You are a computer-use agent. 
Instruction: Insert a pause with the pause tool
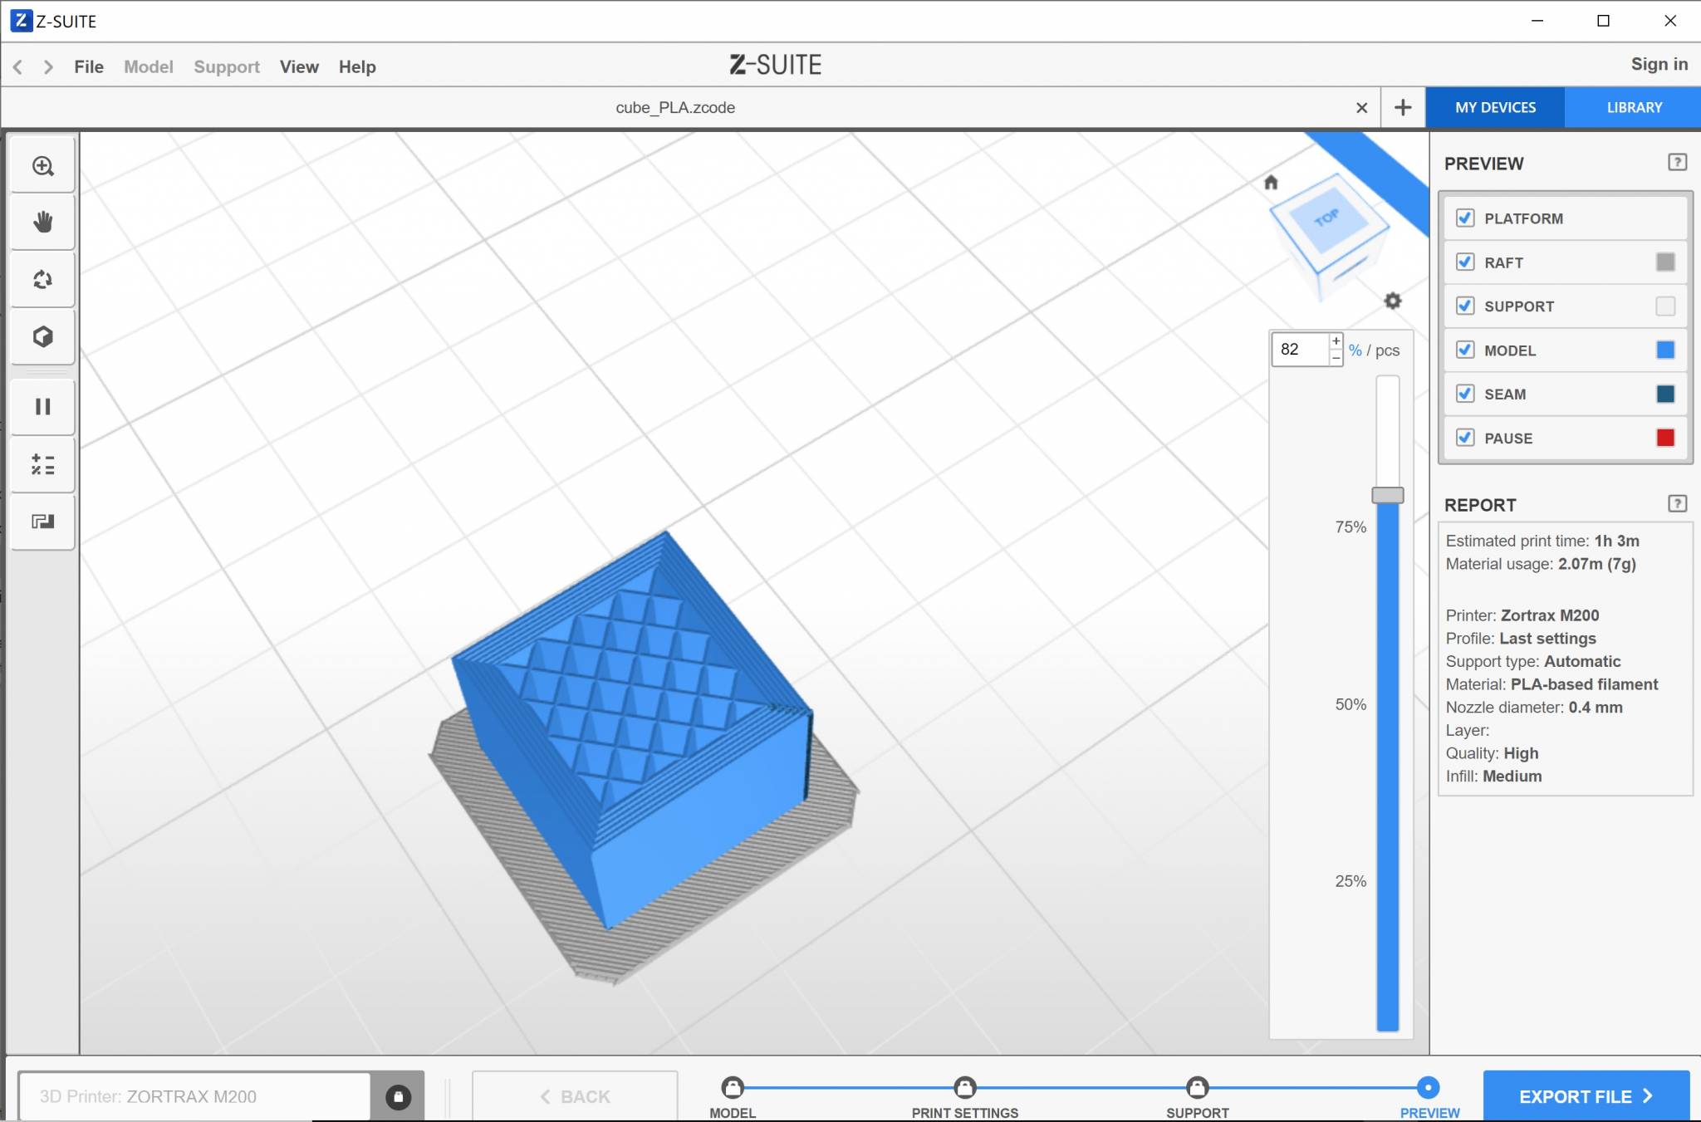tap(43, 406)
